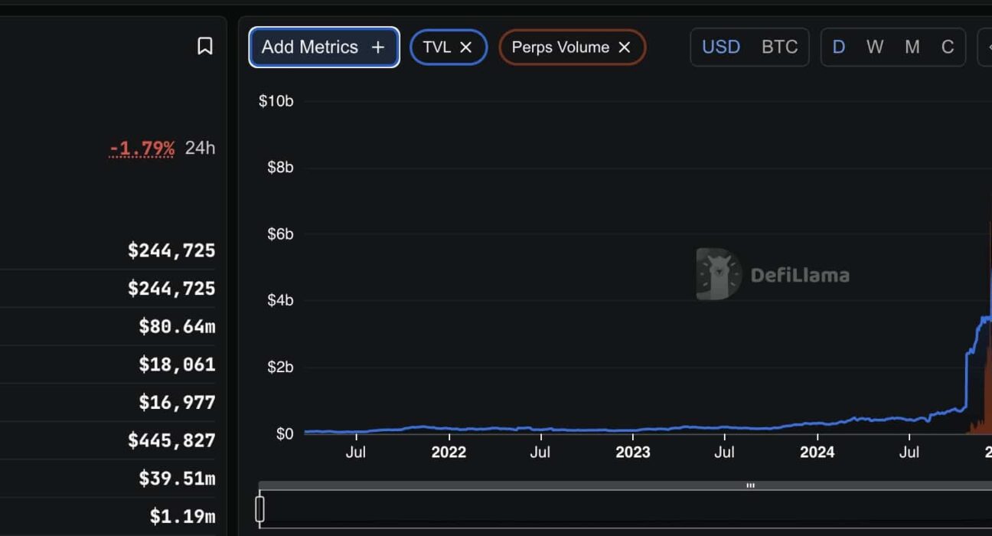The width and height of the screenshot is (992, 536).
Task: Click the left handle of chart range slider
Action: pyautogui.click(x=260, y=509)
